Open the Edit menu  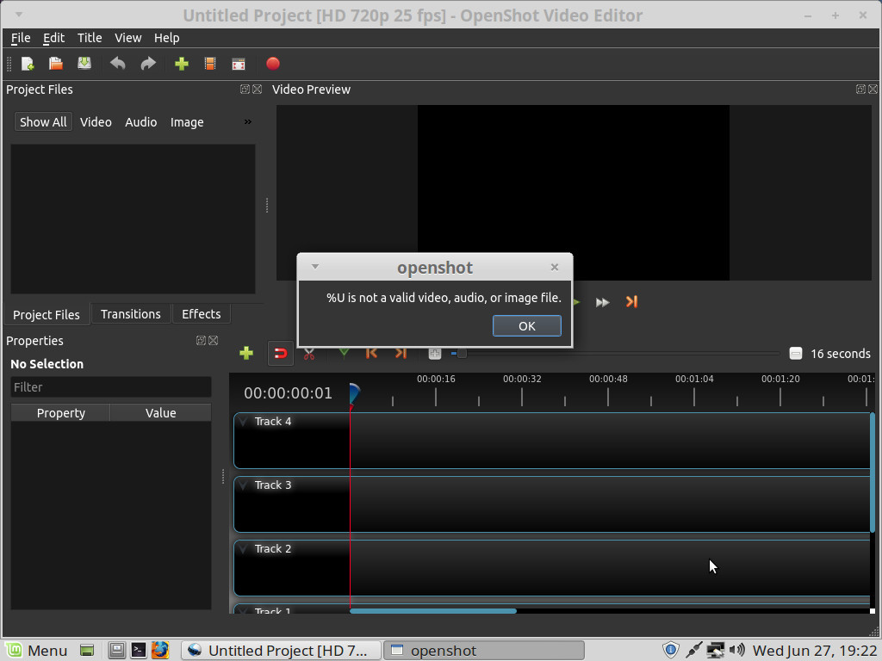[54, 38]
